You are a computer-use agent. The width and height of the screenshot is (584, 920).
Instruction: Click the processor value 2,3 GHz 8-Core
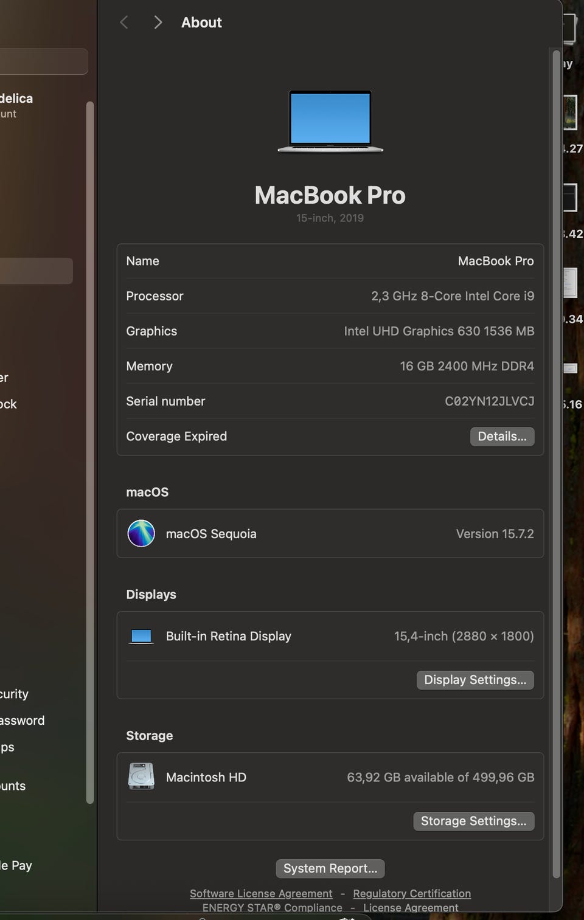pyautogui.click(x=453, y=296)
